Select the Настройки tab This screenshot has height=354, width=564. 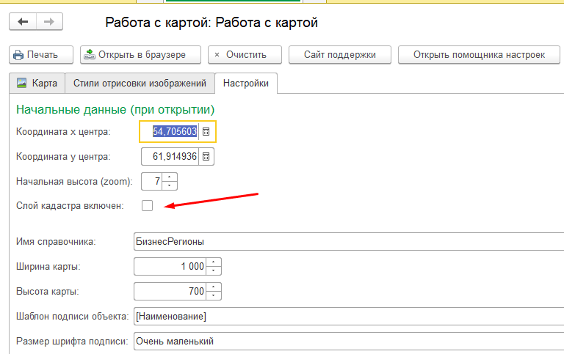(x=245, y=83)
